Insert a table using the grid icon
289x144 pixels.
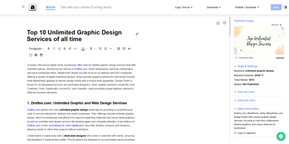(x=36, y=55)
